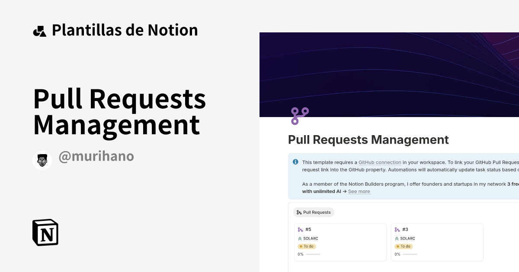This screenshot has width=519, height=272.
Task: Click the SOLARC repository icon on card #3
Action: [397, 238]
